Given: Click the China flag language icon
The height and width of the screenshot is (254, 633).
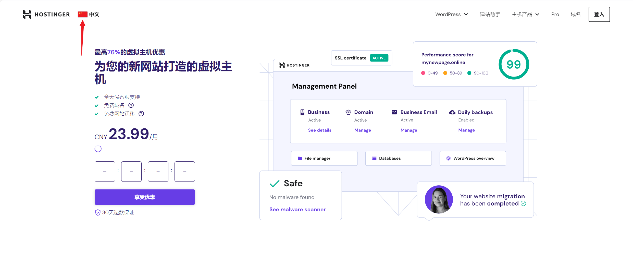Looking at the screenshot, I should pos(82,14).
